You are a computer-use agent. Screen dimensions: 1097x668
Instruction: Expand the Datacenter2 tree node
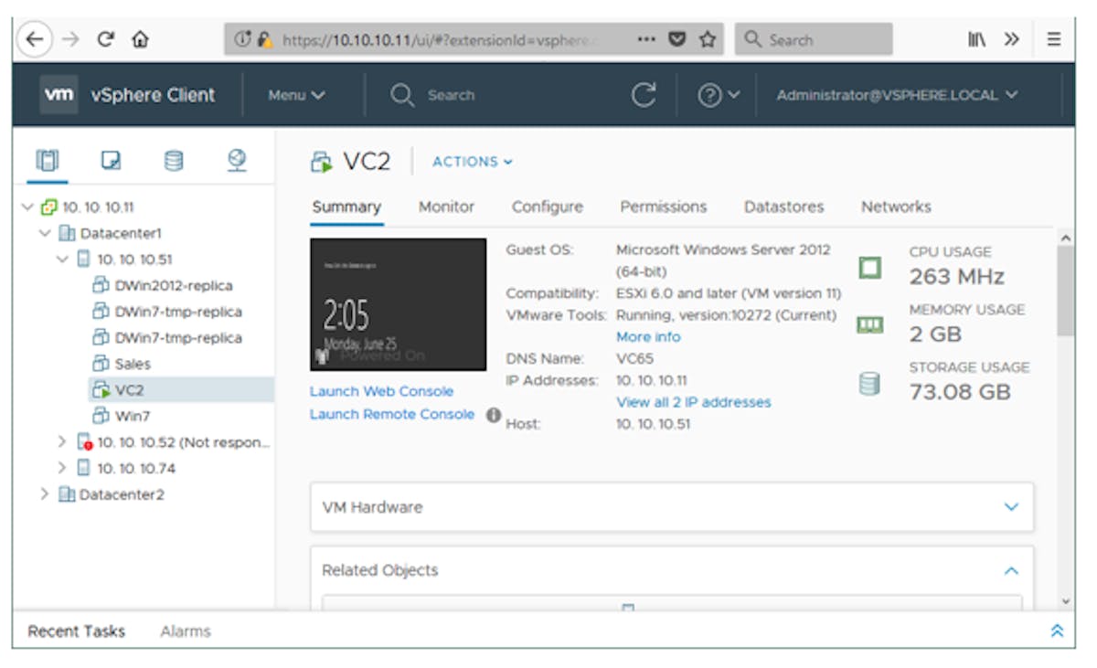pos(45,494)
